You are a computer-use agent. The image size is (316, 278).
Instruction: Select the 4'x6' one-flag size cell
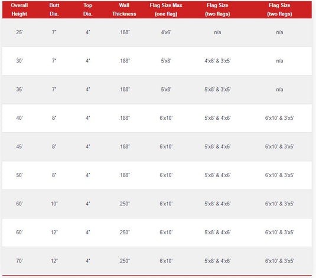coord(166,32)
